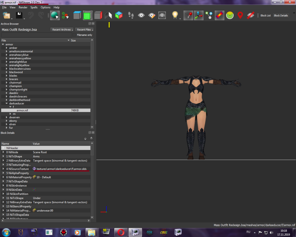296x237 pixels.
Task: Expand the m subfolder under darkseducer
Action: tap(10, 114)
